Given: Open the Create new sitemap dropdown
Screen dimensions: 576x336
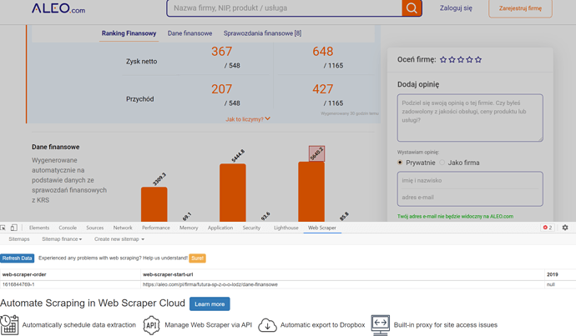Looking at the screenshot, I should [119, 239].
